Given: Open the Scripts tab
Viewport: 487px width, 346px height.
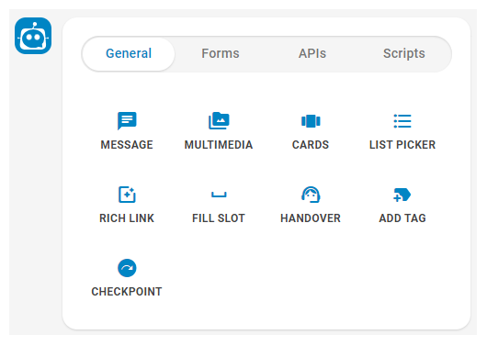Looking at the screenshot, I should 403,53.
